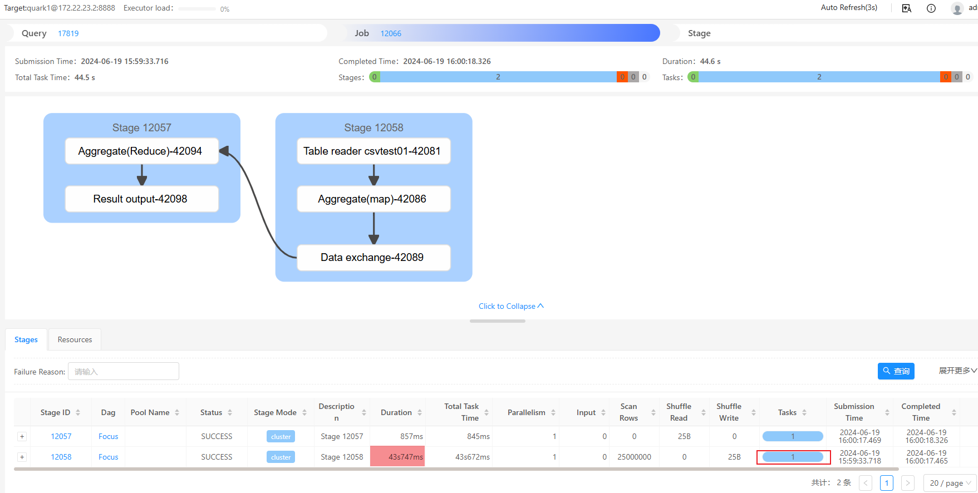Click tasks progress bar for stage 12058
The image size is (978, 493).
(x=793, y=457)
